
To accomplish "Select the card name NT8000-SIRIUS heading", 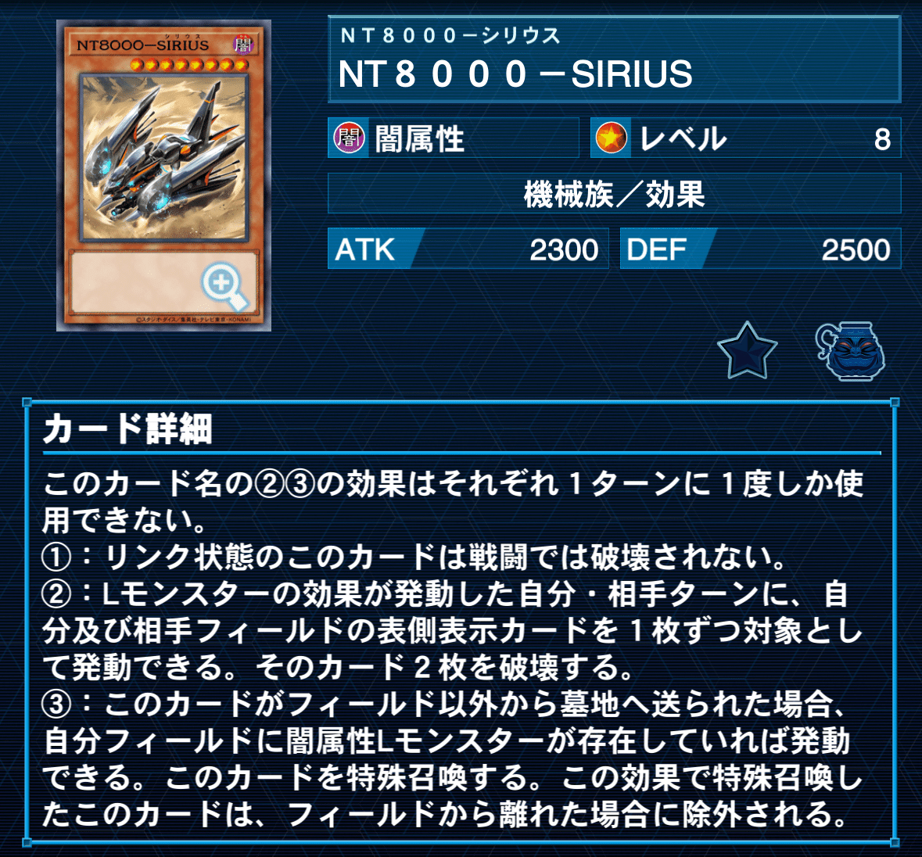I will point(515,74).
